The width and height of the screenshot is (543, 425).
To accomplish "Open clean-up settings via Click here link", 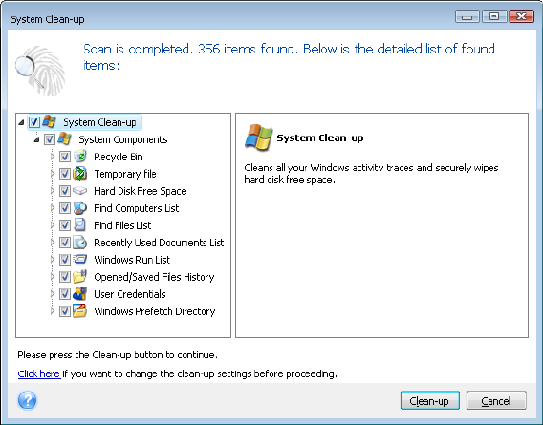I will (x=39, y=373).
